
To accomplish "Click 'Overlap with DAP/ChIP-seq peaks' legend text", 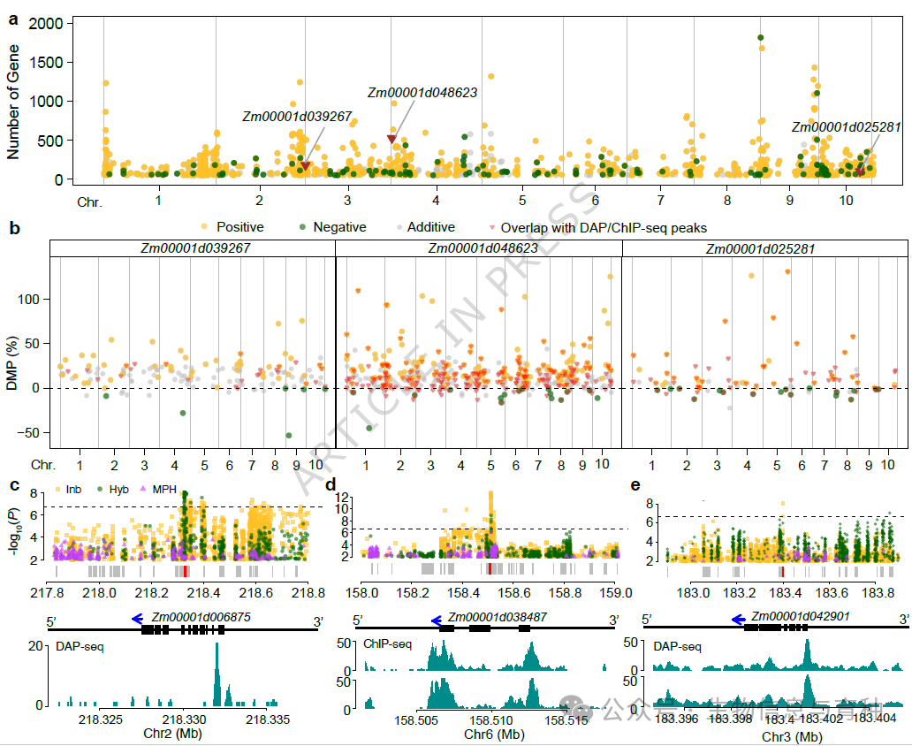I will [x=604, y=228].
